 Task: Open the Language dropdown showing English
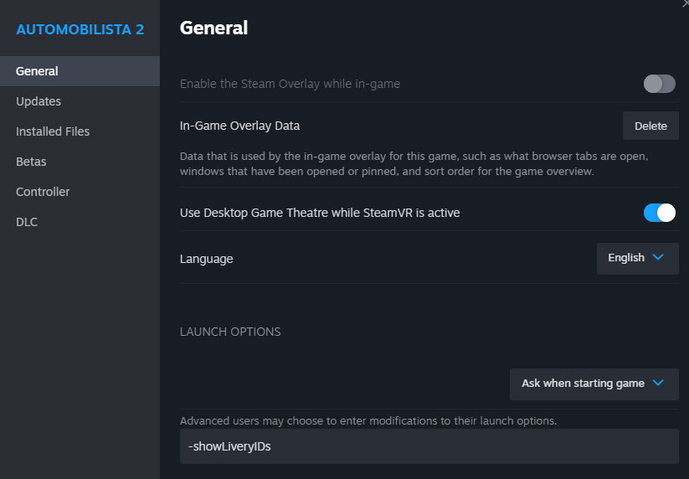(638, 259)
